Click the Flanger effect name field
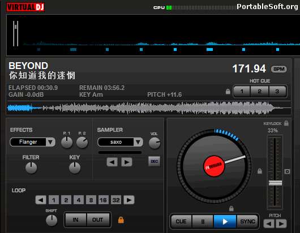The width and height of the screenshot is (300, 233). click(x=28, y=142)
